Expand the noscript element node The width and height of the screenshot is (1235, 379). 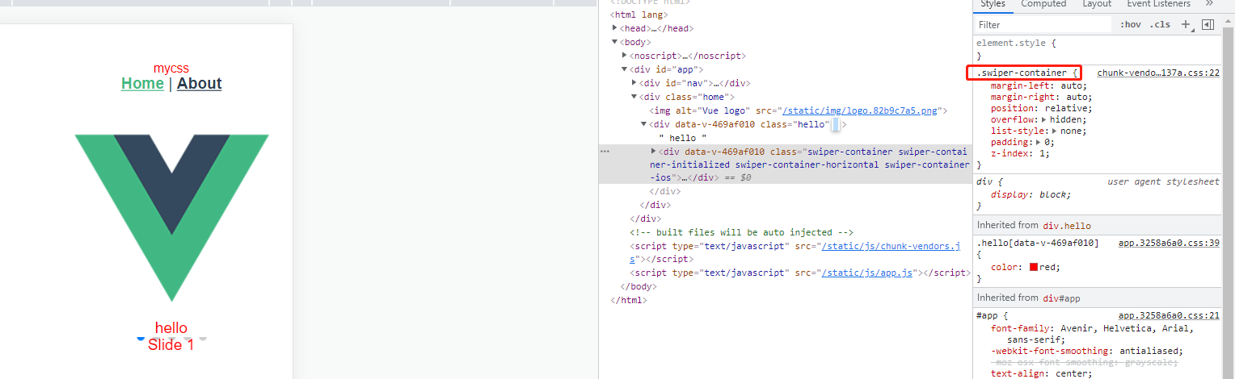[625, 56]
